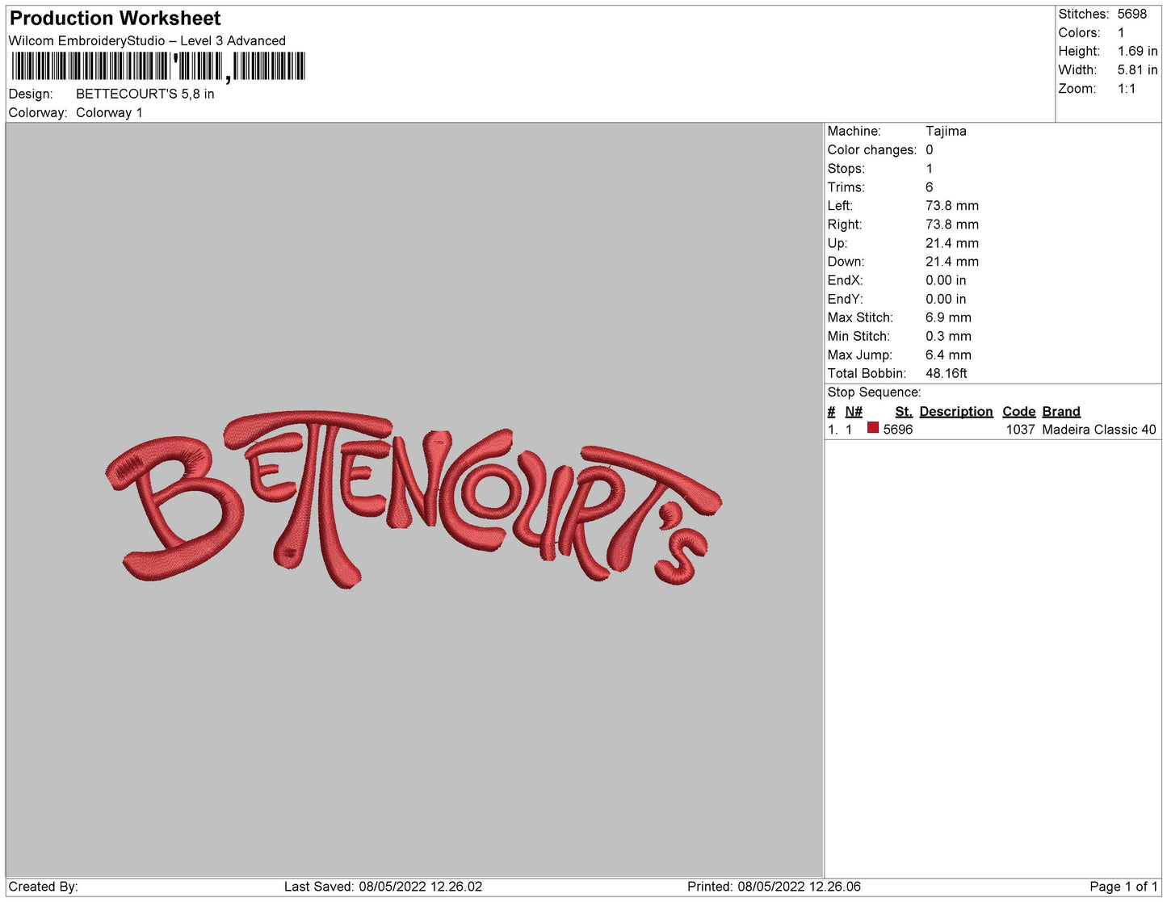Click the red thread color swatch
The image size is (1167, 902).
click(x=872, y=428)
